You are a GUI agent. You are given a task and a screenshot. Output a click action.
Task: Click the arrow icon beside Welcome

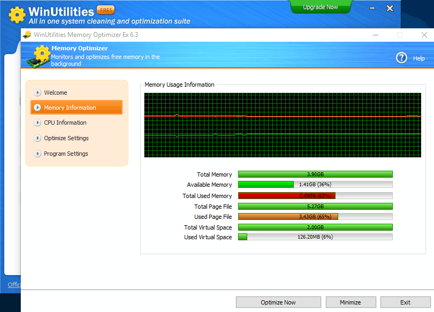coord(37,93)
